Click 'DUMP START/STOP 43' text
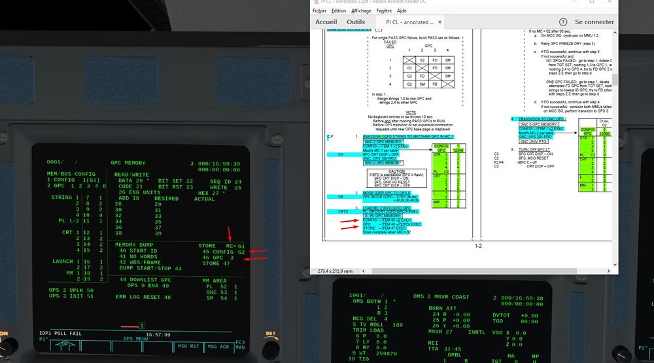Viewport: 654px width, 363px height. click(x=150, y=268)
